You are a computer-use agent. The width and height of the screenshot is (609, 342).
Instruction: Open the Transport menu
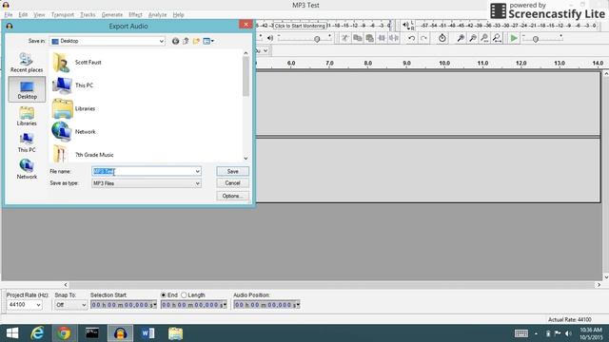[62, 15]
